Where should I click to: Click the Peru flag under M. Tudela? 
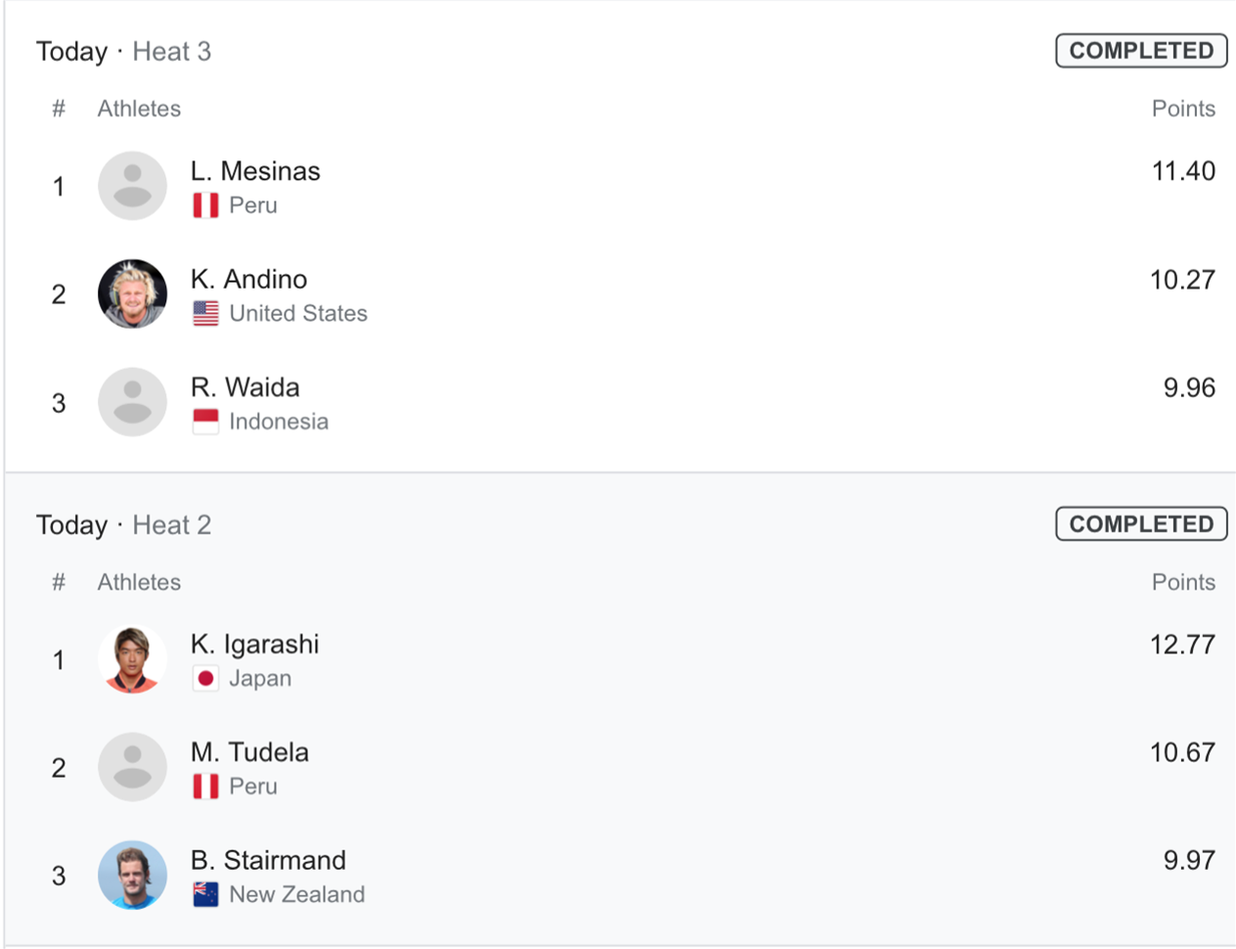205,787
